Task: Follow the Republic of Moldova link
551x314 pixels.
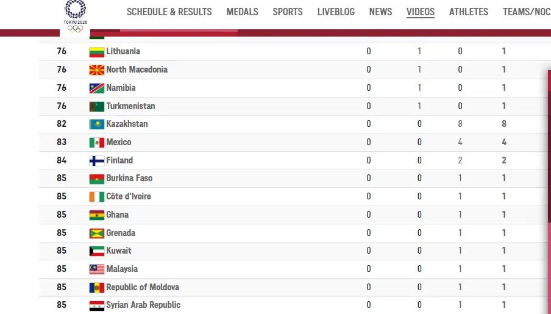Action: pos(143,287)
